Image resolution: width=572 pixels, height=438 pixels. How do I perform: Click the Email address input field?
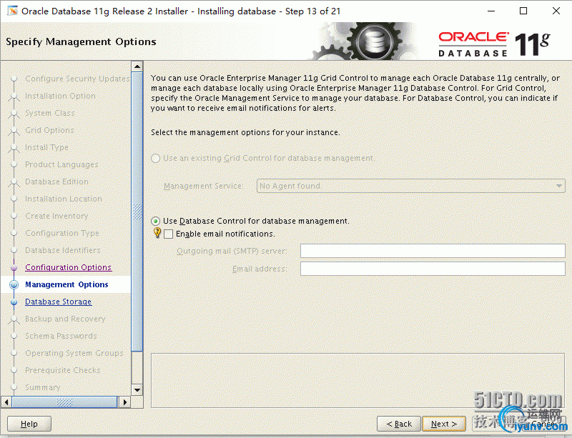433,269
